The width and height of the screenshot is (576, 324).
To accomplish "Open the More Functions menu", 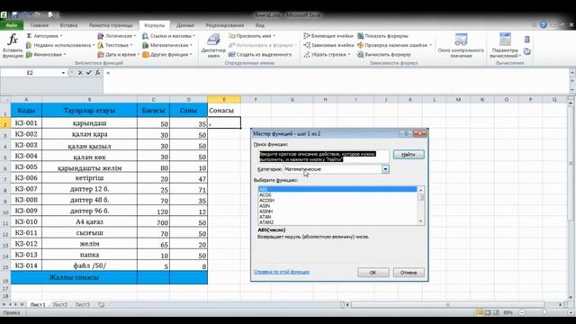I will pyautogui.click(x=167, y=54).
